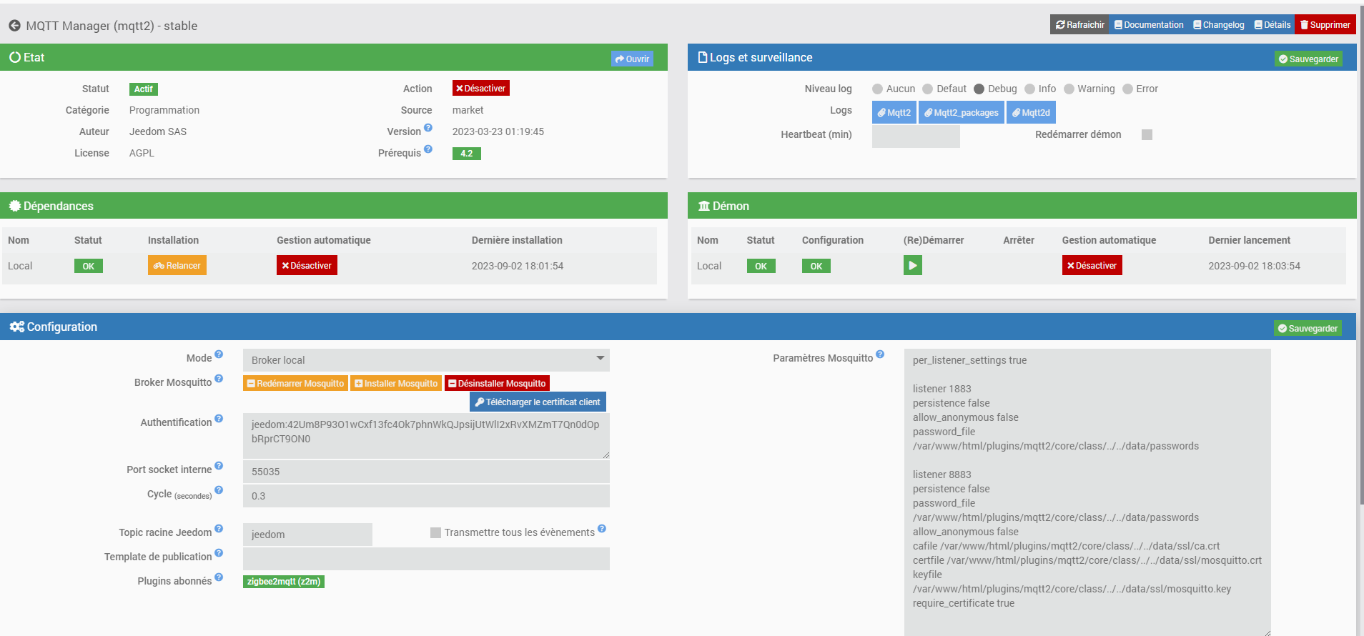
Task: Select Error log level
Action: tap(1127, 89)
